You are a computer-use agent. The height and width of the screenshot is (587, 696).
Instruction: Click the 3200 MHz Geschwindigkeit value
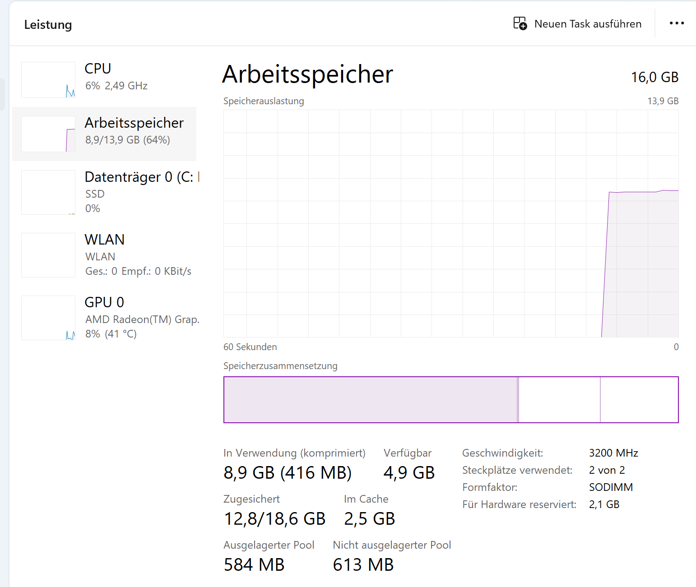click(x=613, y=453)
